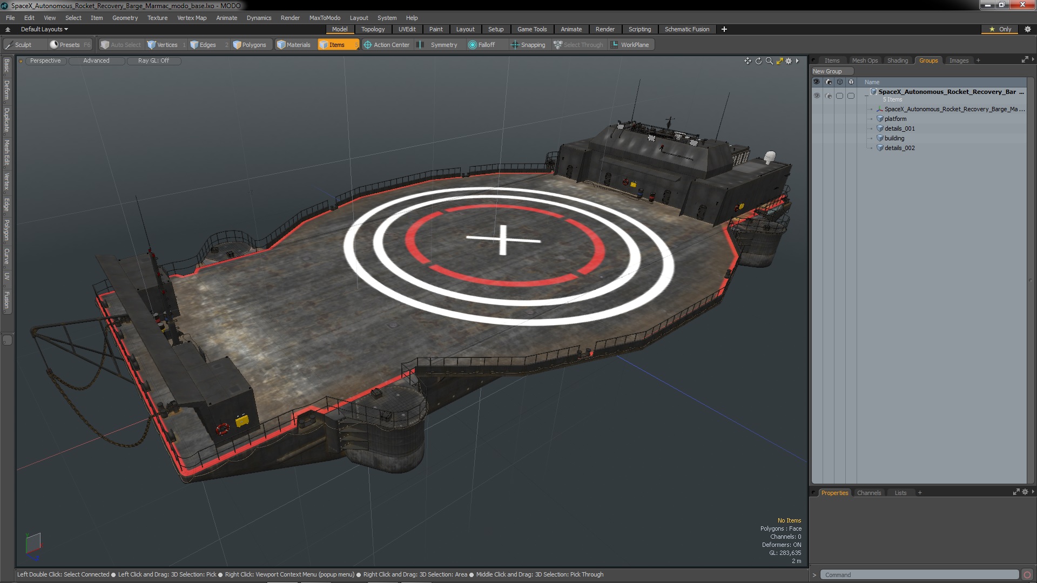Open the Default Layouts dropdown
The height and width of the screenshot is (583, 1037).
(x=44, y=29)
